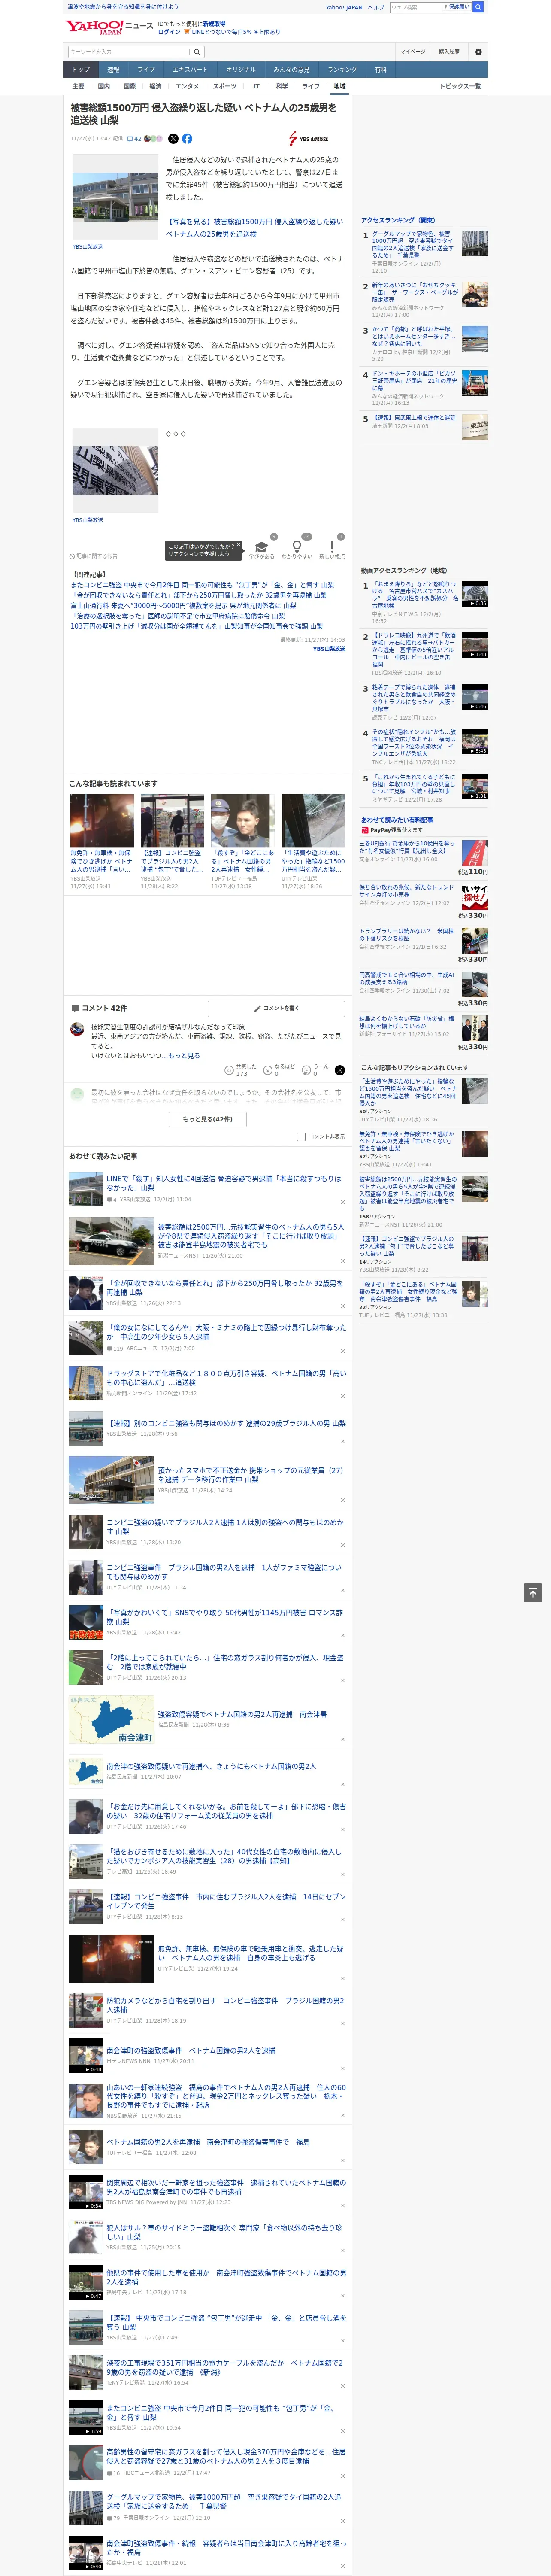Screen dimensions: 551x2576
Task: Select the 速報 navigation tab
Action: pyautogui.click(x=113, y=70)
